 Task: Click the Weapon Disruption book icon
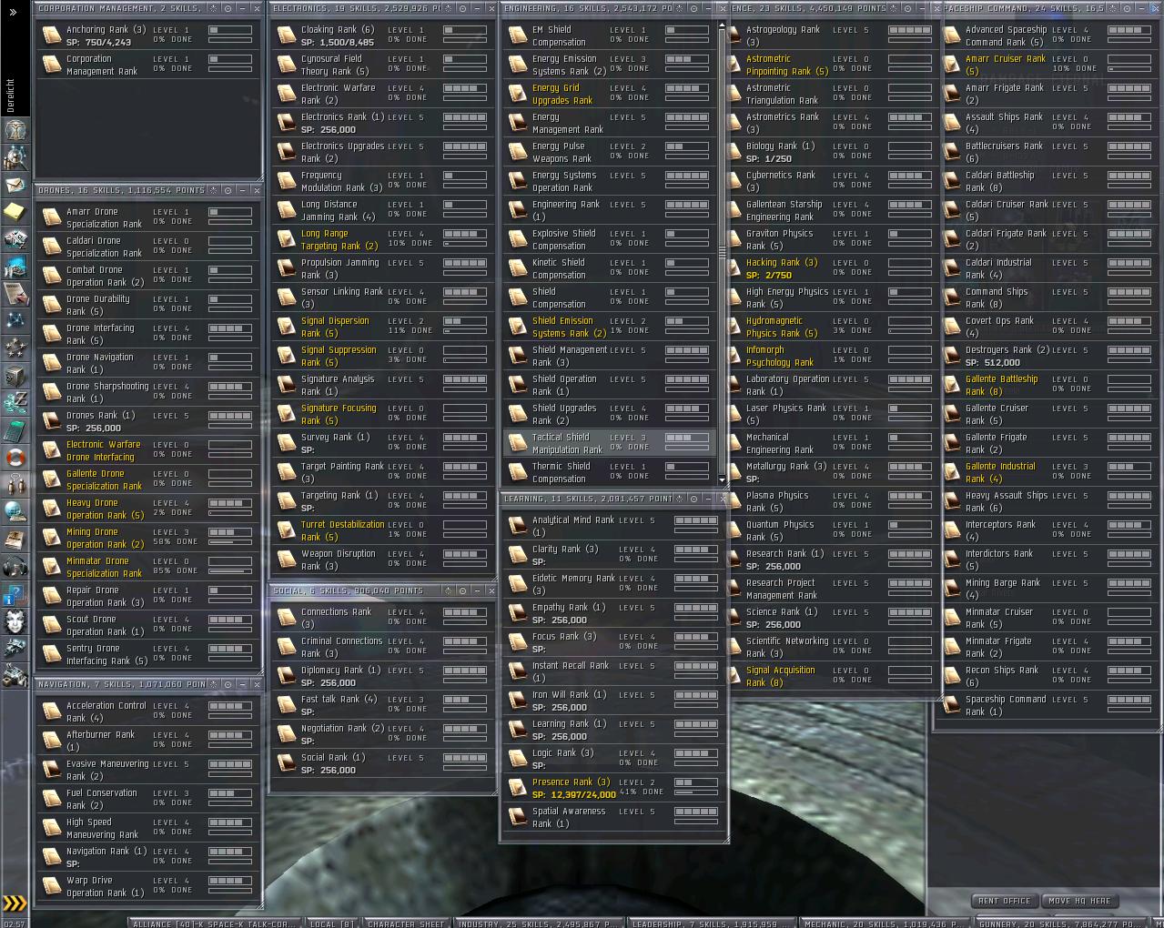pyautogui.click(x=287, y=560)
